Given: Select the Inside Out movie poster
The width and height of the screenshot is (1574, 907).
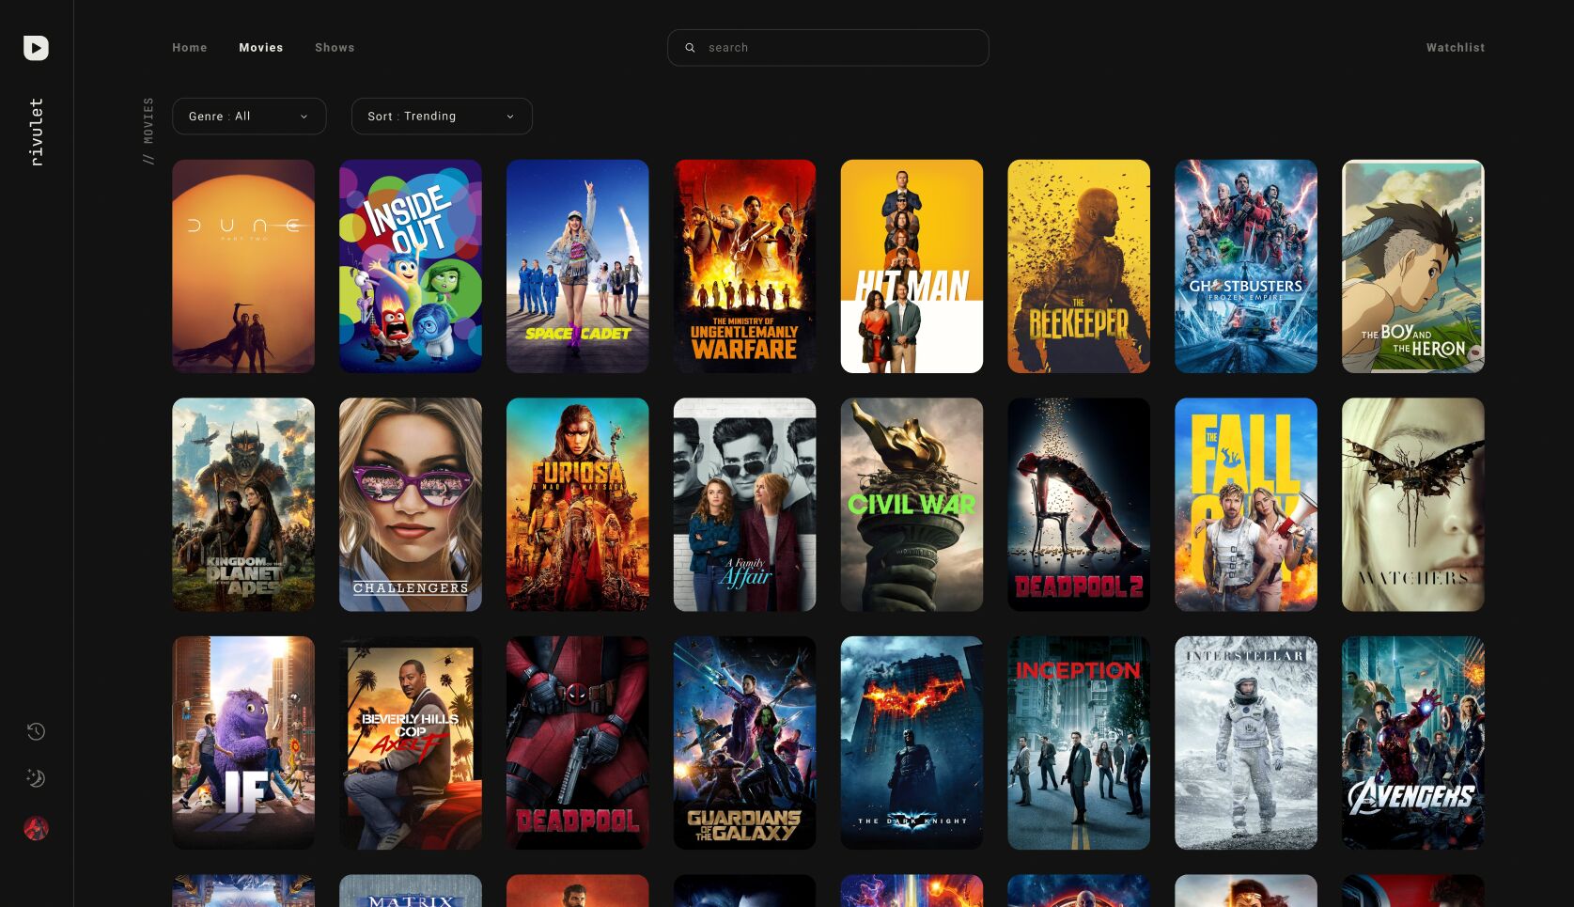Looking at the screenshot, I should [x=411, y=266].
